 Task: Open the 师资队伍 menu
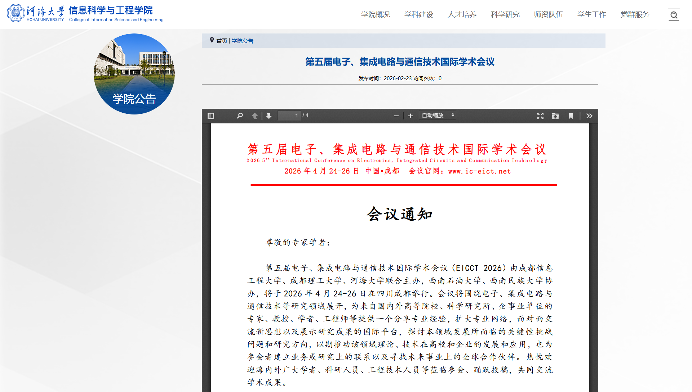click(x=549, y=14)
